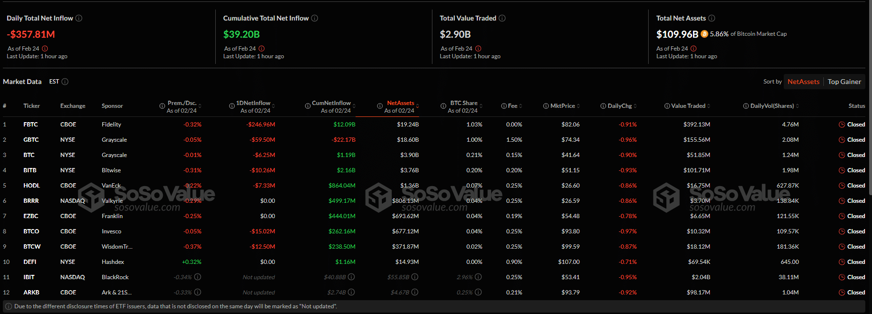Click info icon before CumNetInflow column header

(308, 106)
